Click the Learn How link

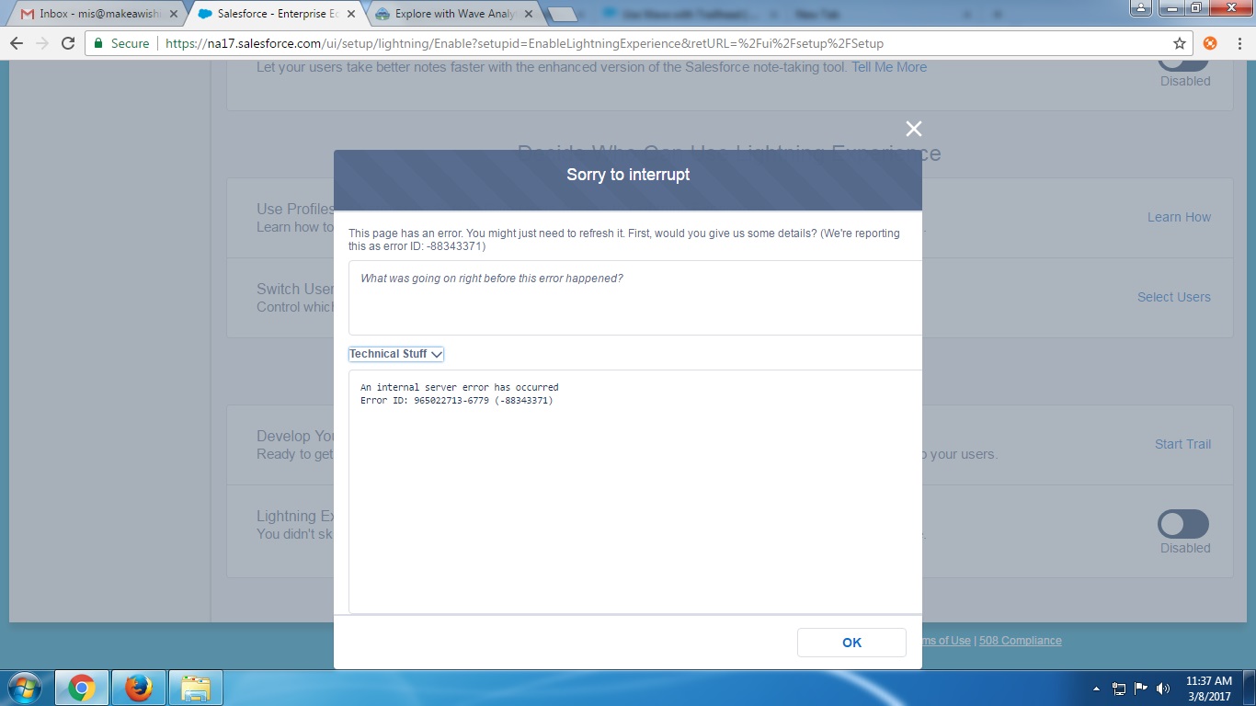coord(1179,217)
